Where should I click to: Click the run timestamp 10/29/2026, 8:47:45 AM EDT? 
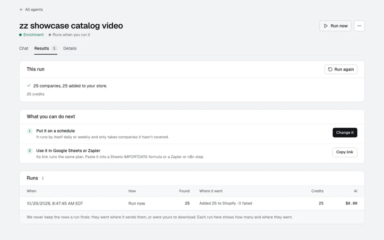pyautogui.click(x=55, y=203)
